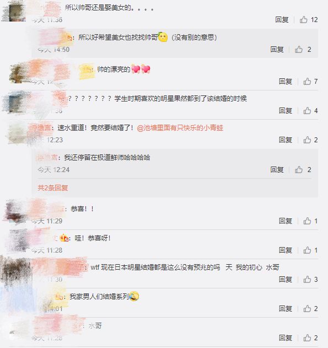Image resolution: width=328 pixels, height=348 pixels.
Task: Reply to the wtf 现在日本明星 comment
Action: click(x=285, y=279)
